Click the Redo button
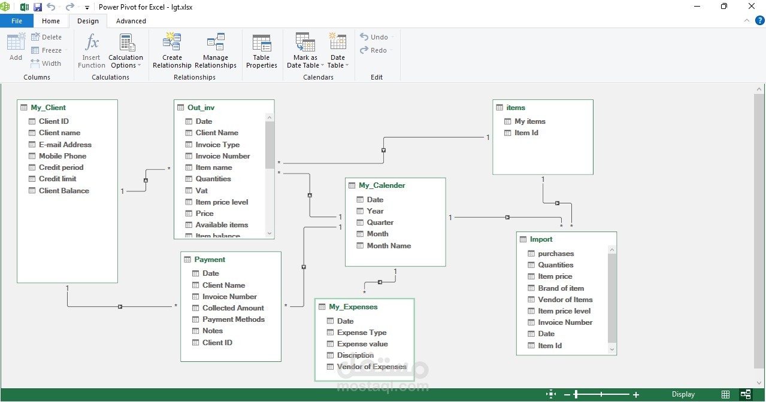 pyautogui.click(x=375, y=50)
